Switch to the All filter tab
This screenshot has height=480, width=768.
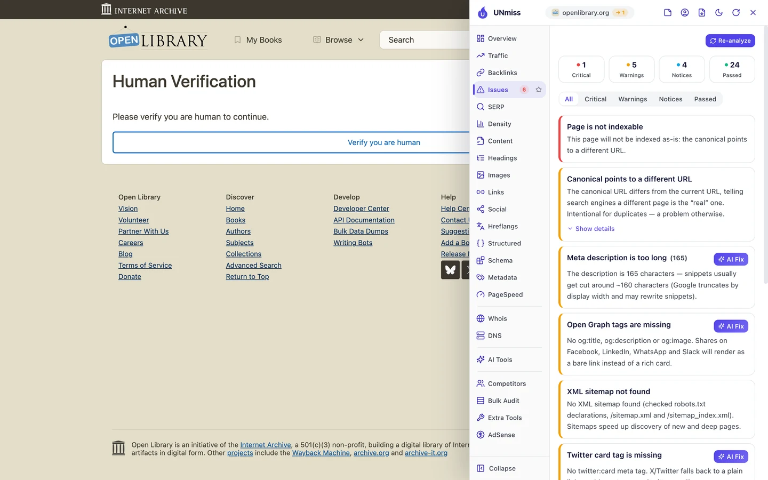pyautogui.click(x=569, y=99)
